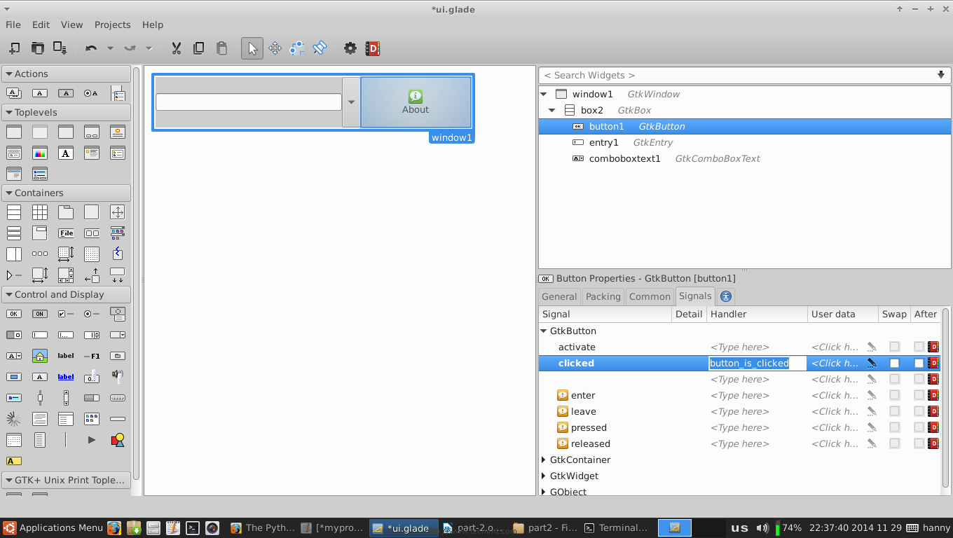Click the Paste clipboard icon

[x=221, y=48]
